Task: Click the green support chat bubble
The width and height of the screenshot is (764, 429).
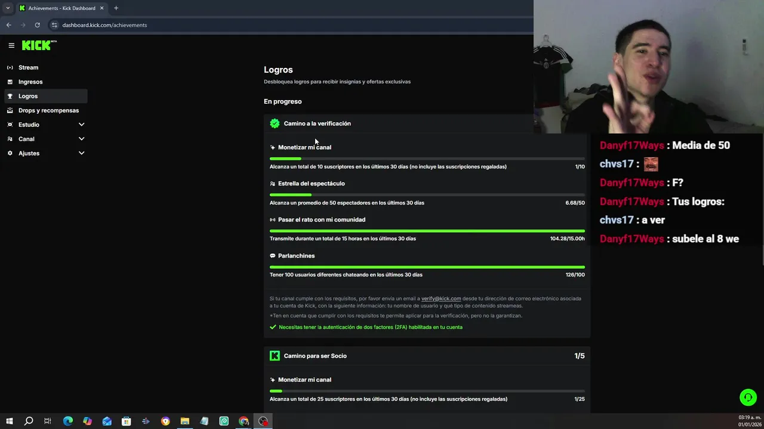Action: point(748,397)
